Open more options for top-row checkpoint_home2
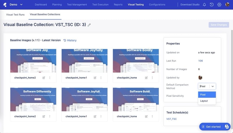This screenshot has height=133, width=233. pos(50,78)
